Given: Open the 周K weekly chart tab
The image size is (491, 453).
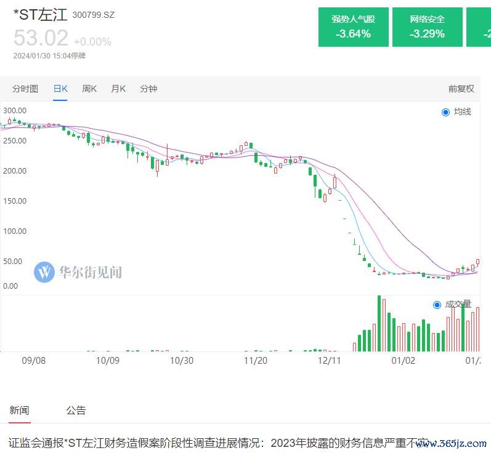Looking at the screenshot, I should pos(89,89).
